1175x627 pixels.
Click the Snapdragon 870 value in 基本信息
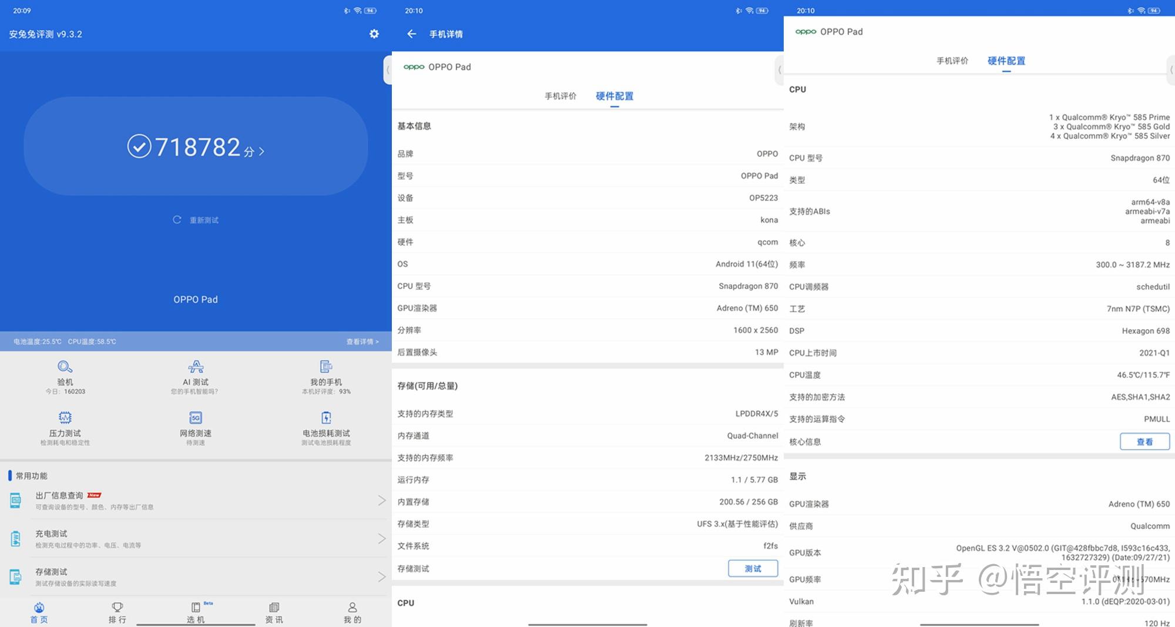coord(748,286)
